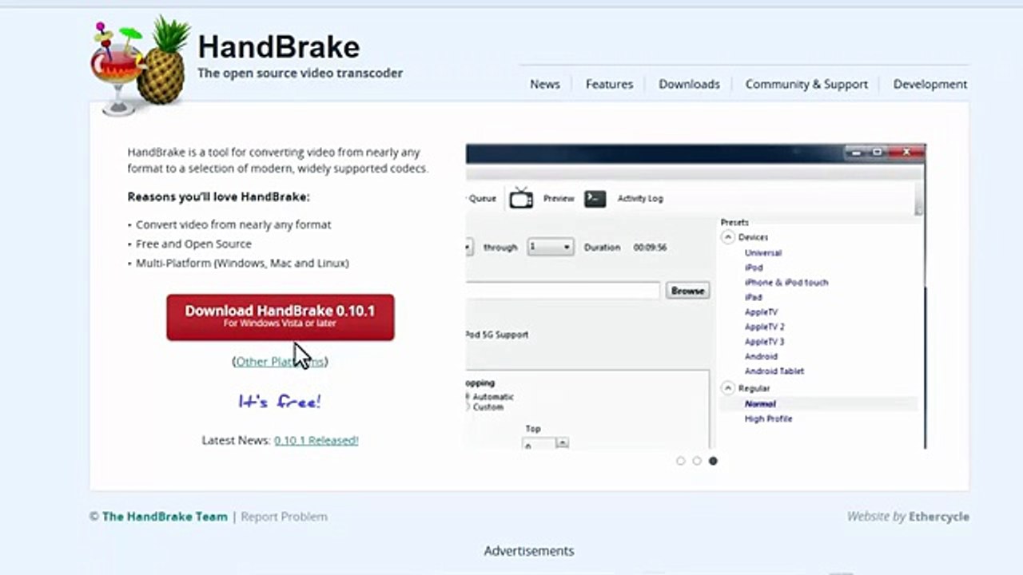Viewport: 1023px width, 575px height.
Task: Select the second slideshow dot
Action: pyautogui.click(x=697, y=461)
